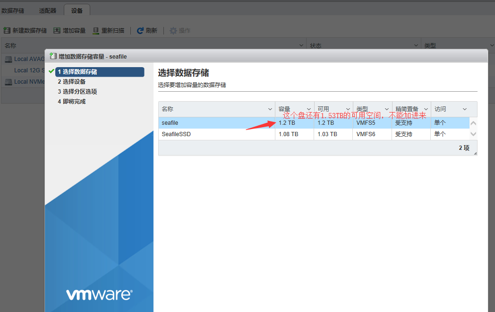
Task: Go to step 1 选择数据存储
Action: click(100, 72)
